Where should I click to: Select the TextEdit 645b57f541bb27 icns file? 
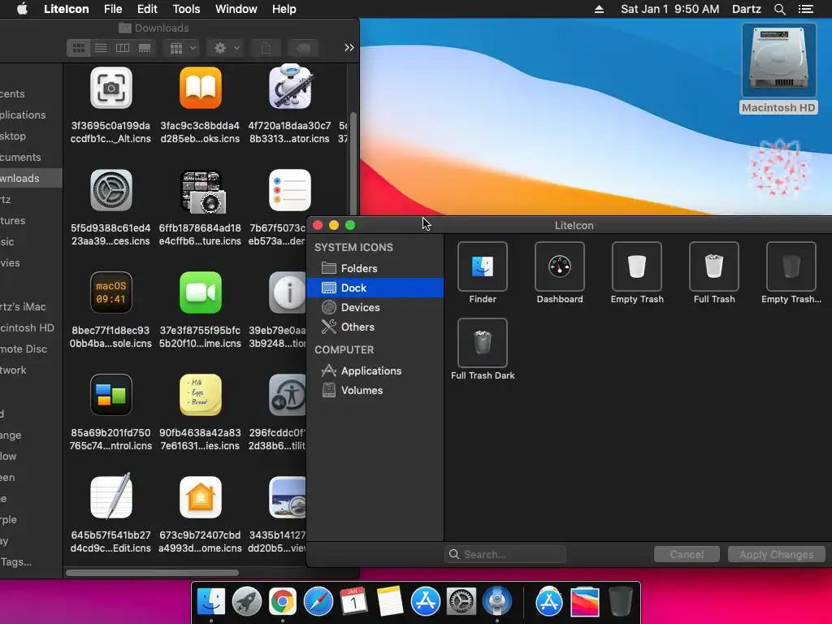click(110, 496)
